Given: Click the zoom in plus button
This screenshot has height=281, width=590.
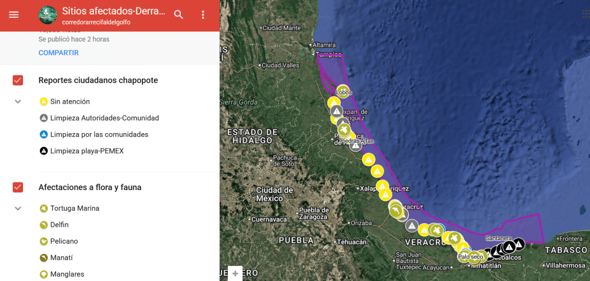Looking at the screenshot, I should [x=235, y=274].
